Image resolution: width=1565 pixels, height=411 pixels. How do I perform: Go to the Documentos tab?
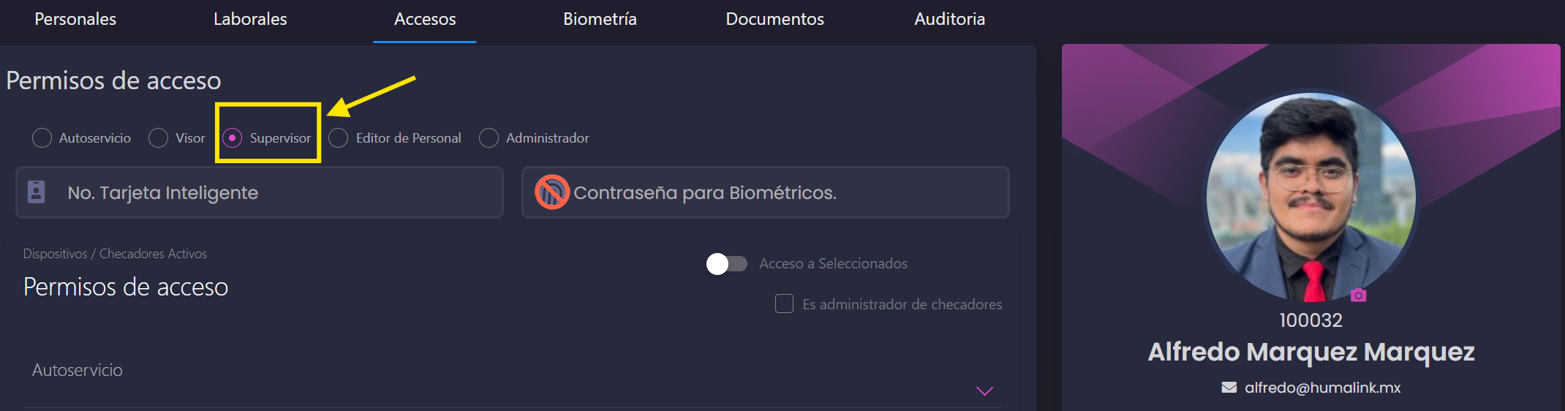774,19
